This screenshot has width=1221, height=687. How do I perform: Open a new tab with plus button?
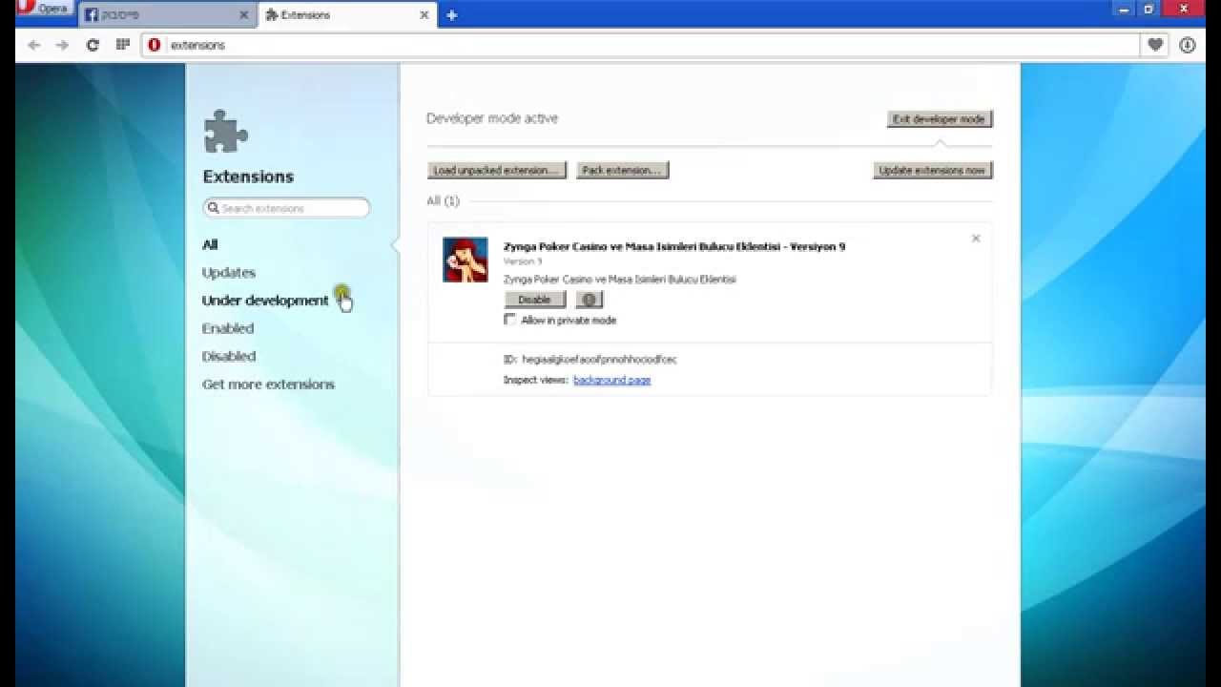click(x=452, y=15)
